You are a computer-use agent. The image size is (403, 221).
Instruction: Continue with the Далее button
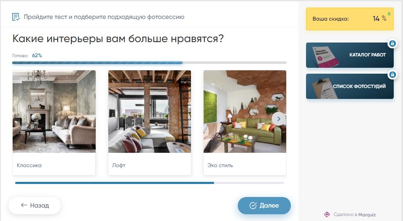(264, 205)
